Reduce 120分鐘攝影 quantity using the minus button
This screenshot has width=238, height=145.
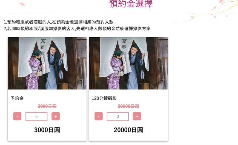coord(99,116)
